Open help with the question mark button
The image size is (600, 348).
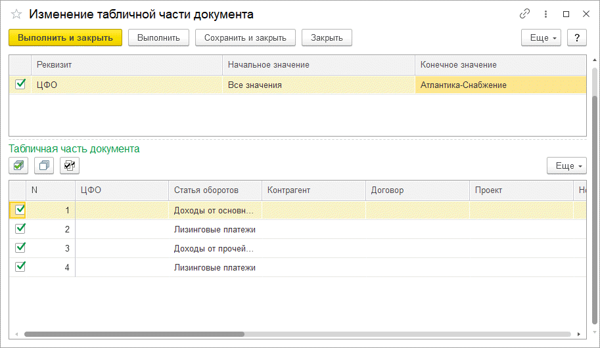point(576,38)
